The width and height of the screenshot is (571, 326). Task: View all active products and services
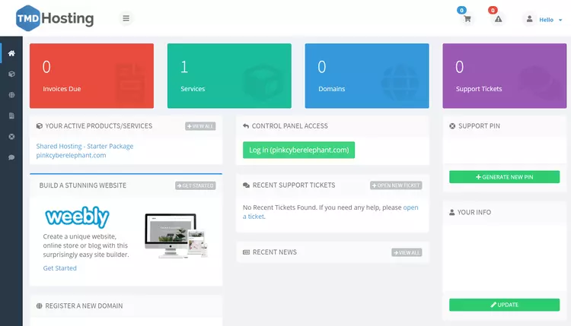pyautogui.click(x=200, y=126)
